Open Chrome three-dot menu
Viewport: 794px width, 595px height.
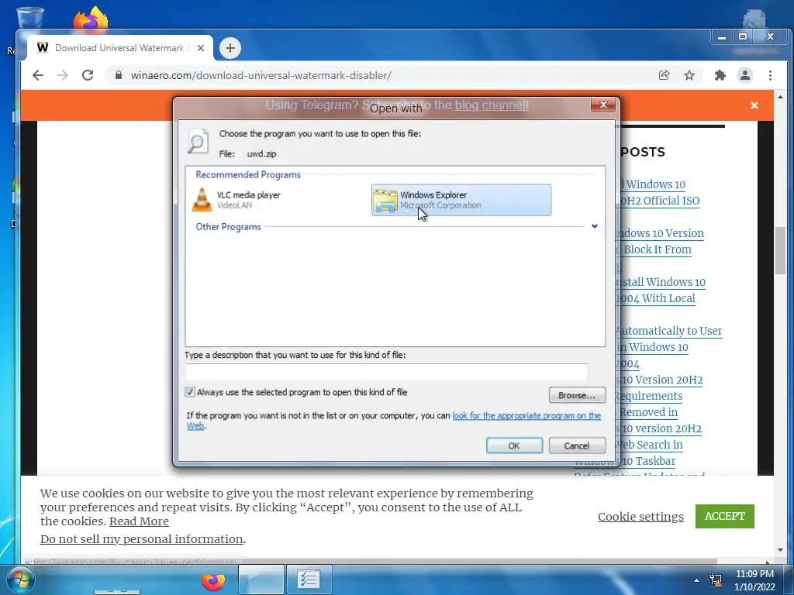[770, 75]
